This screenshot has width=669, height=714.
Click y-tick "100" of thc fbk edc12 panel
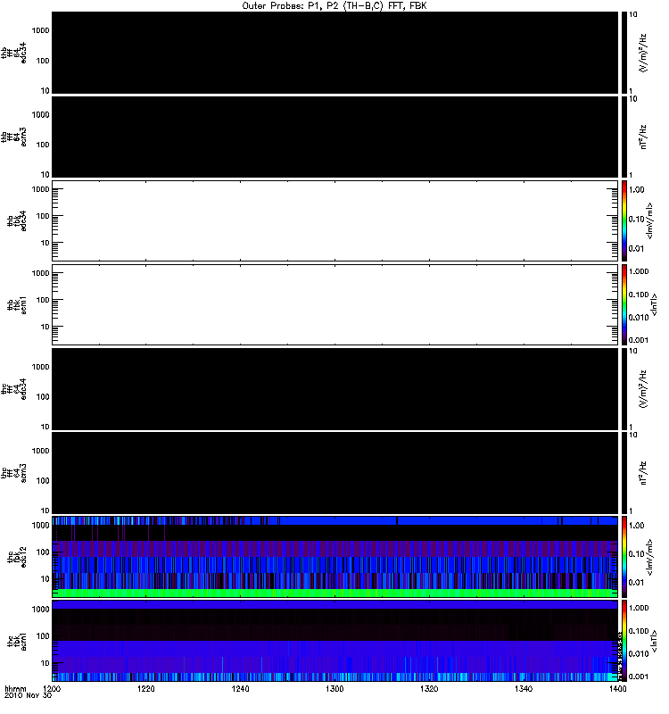coord(43,552)
